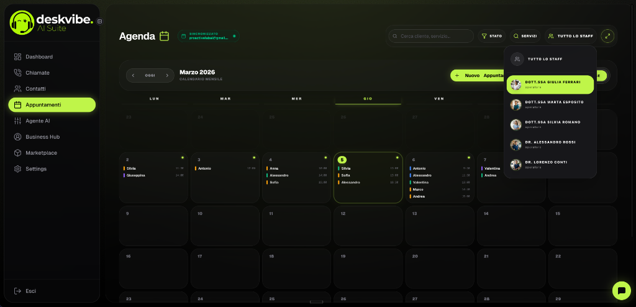The width and height of the screenshot is (636, 307).
Task: Open the day 12 calendar cell
Action: coord(368,226)
